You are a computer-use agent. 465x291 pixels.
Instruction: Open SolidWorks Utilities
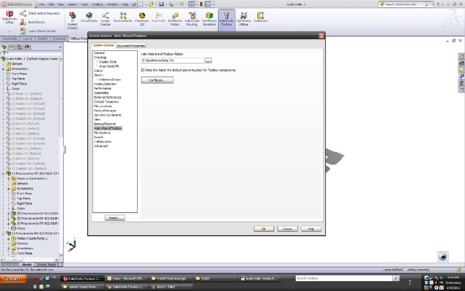click(244, 19)
